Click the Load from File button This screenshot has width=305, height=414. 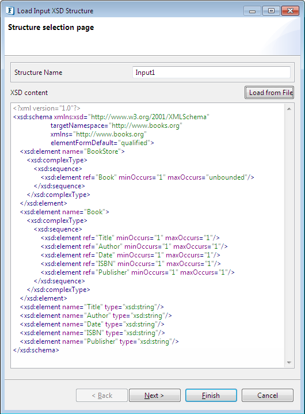[x=269, y=93]
